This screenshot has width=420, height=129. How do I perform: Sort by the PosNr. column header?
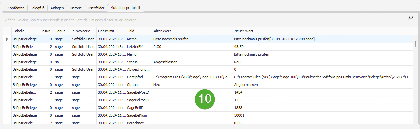(x=46, y=31)
